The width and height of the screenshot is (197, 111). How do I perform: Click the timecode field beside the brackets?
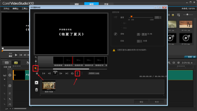click(94, 73)
